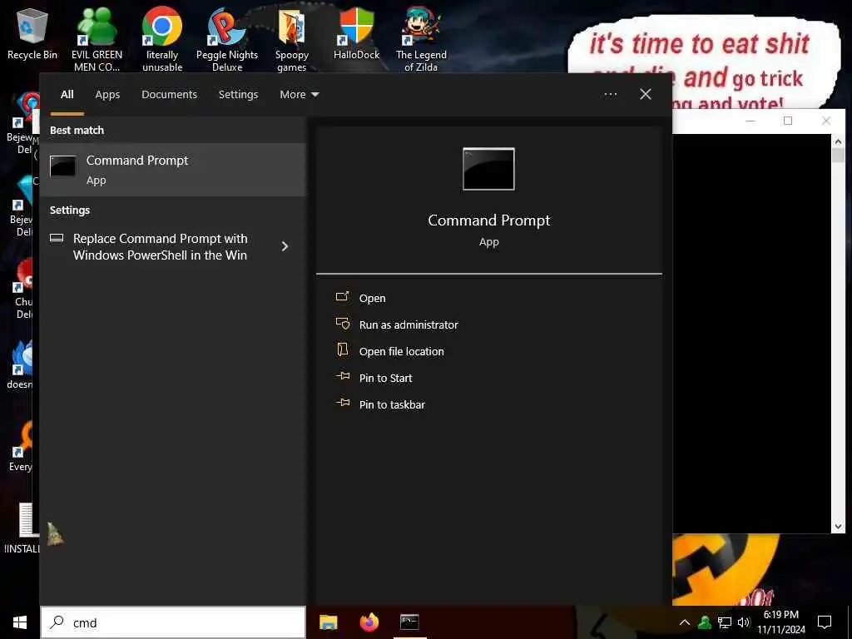Open the volume control tray icon

[x=744, y=622]
